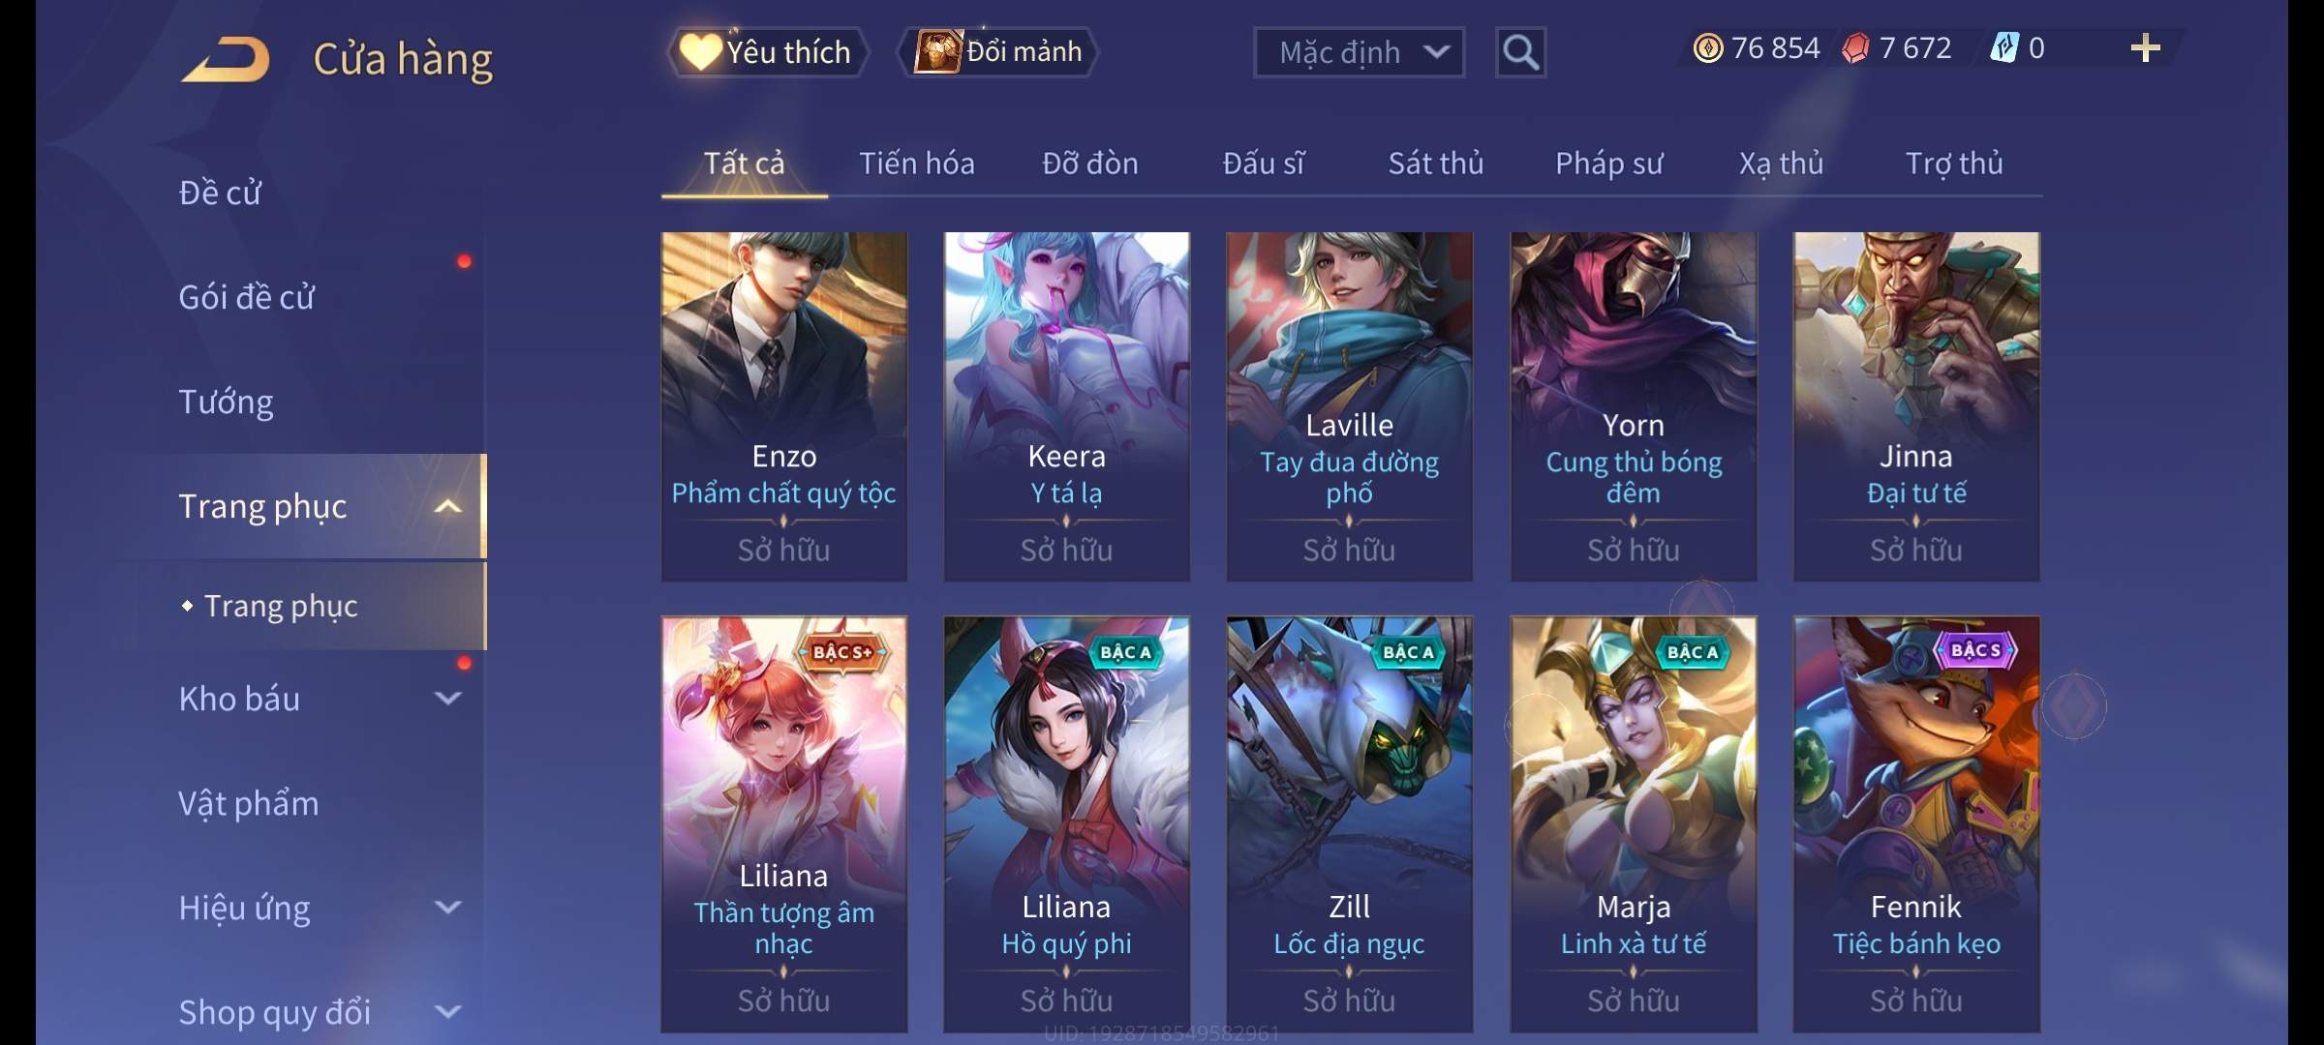The image size is (2324, 1045).
Task: Open Yêu thích favorites heart button
Action: coord(766,52)
